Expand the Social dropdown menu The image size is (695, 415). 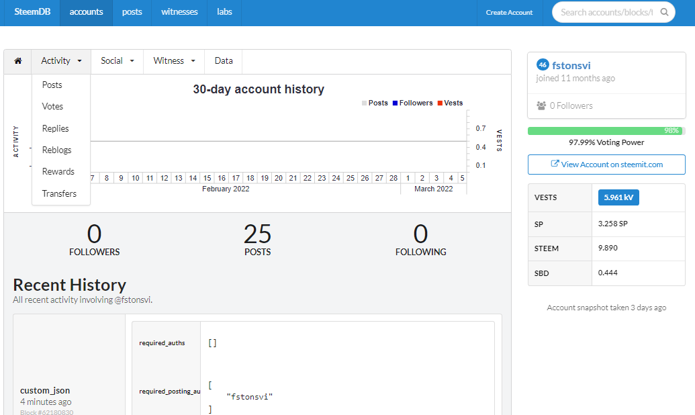pyautogui.click(x=117, y=61)
